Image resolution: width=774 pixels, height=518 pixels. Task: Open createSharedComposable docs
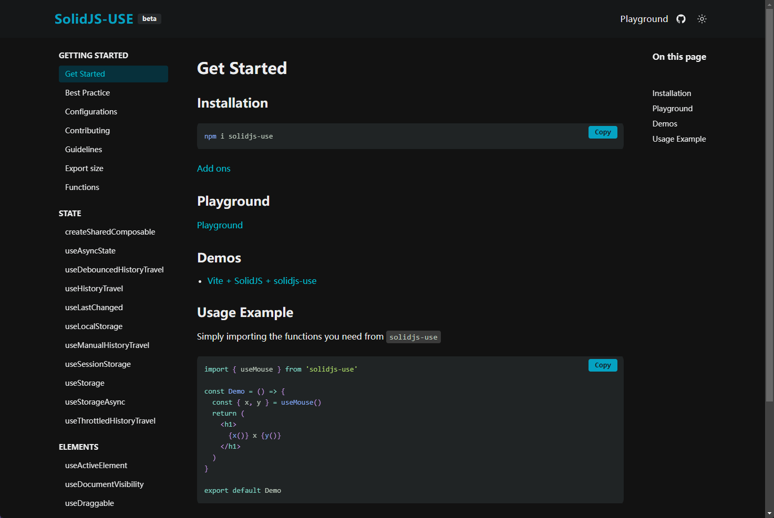pos(113,232)
